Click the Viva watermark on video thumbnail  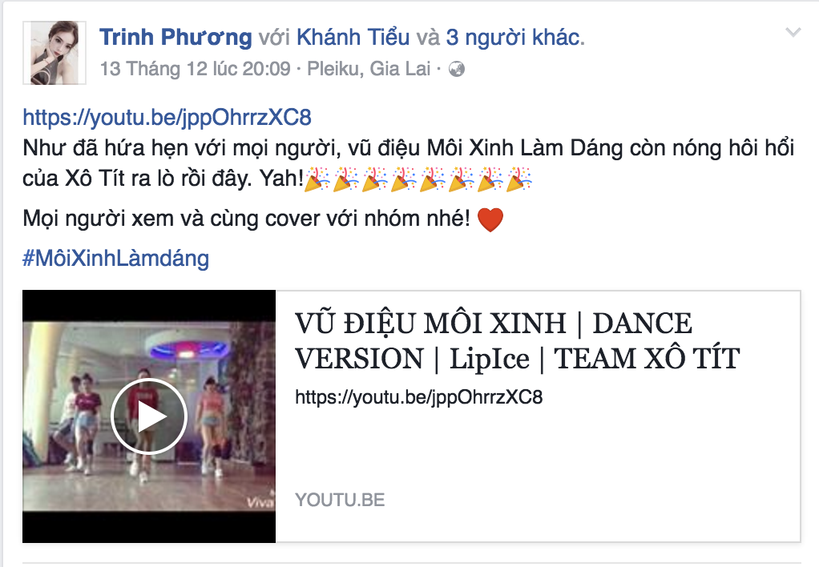[x=260, y=502]
